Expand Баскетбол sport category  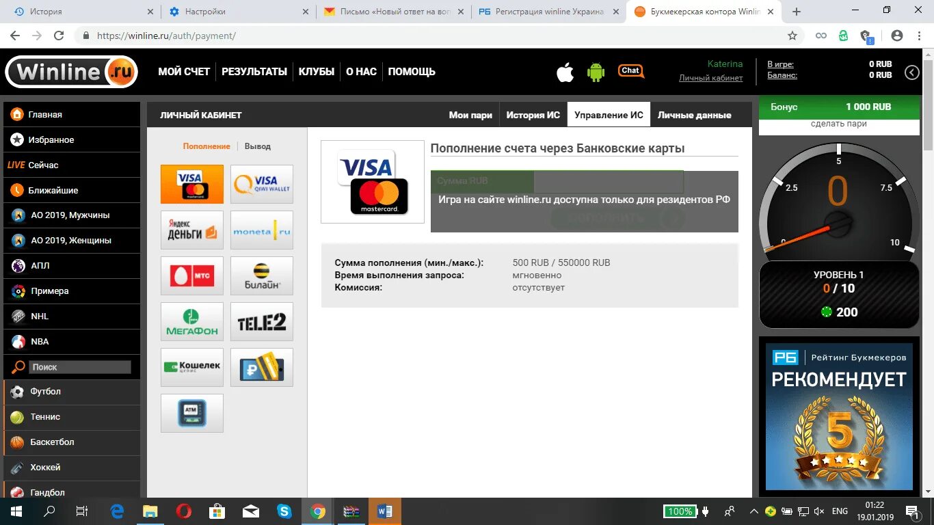[x=72, y=442]
